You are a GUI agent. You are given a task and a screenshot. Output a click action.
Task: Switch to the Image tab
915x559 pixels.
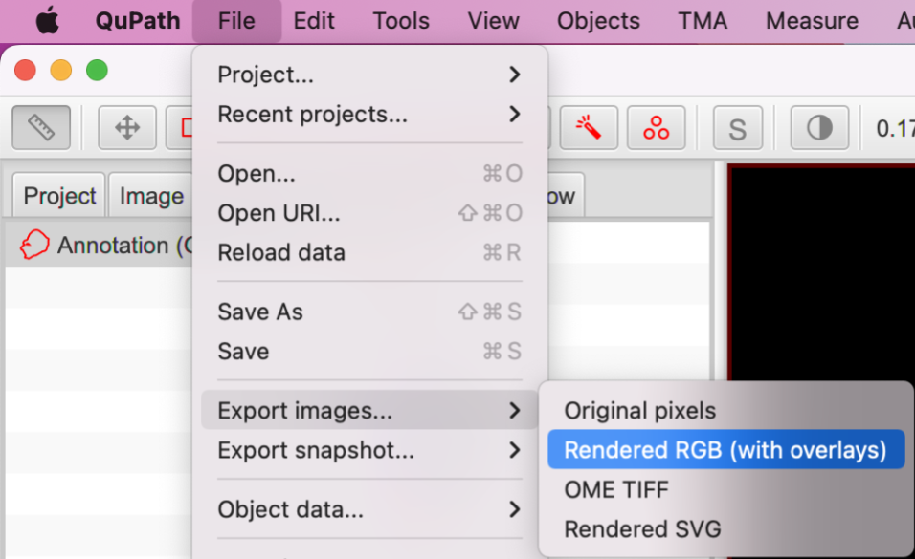pyautogui.click(x=151, y=196)
